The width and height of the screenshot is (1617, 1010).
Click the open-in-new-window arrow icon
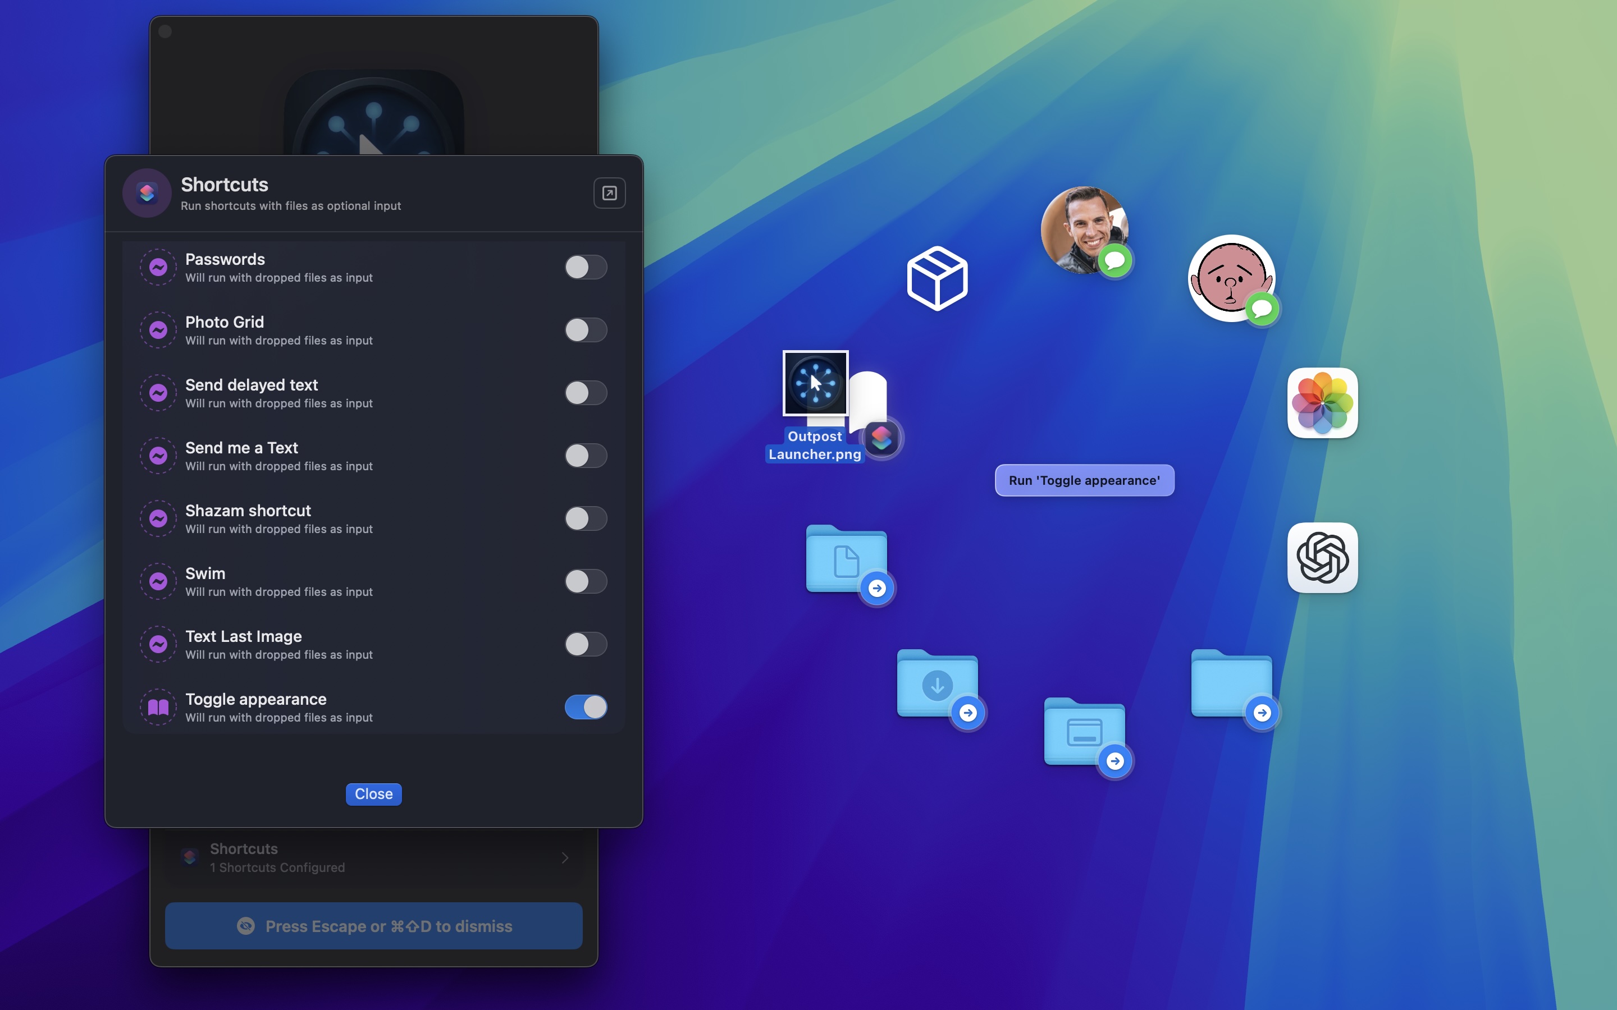point(609,192)
